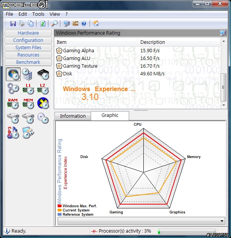Image resolution: width=231 pixels, height=238 pixels.
Task: Click the CPU axis label on chart
Action: coord(138,124)
